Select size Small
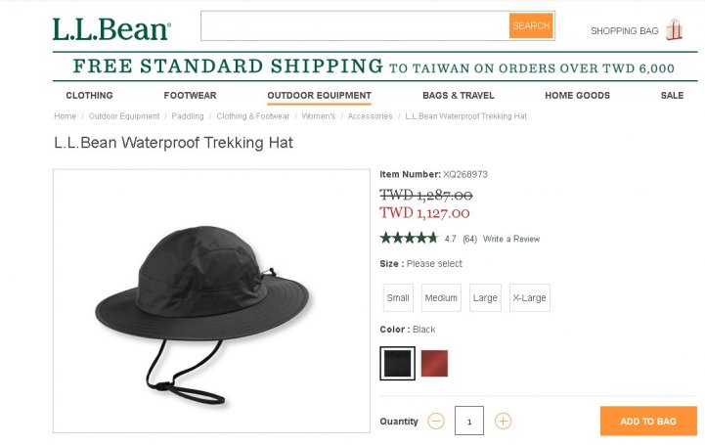Screen dimensions: 705x445 [x=398, y=297]
